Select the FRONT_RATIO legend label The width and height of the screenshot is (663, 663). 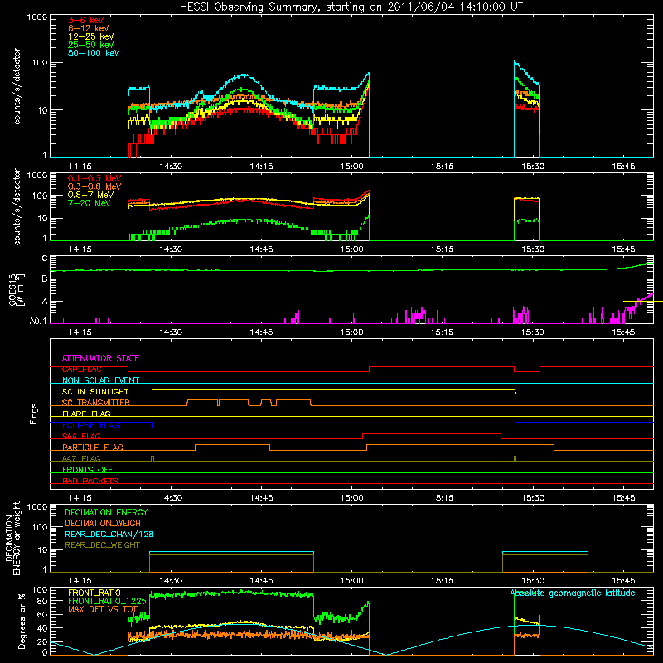tap(94, 593)
